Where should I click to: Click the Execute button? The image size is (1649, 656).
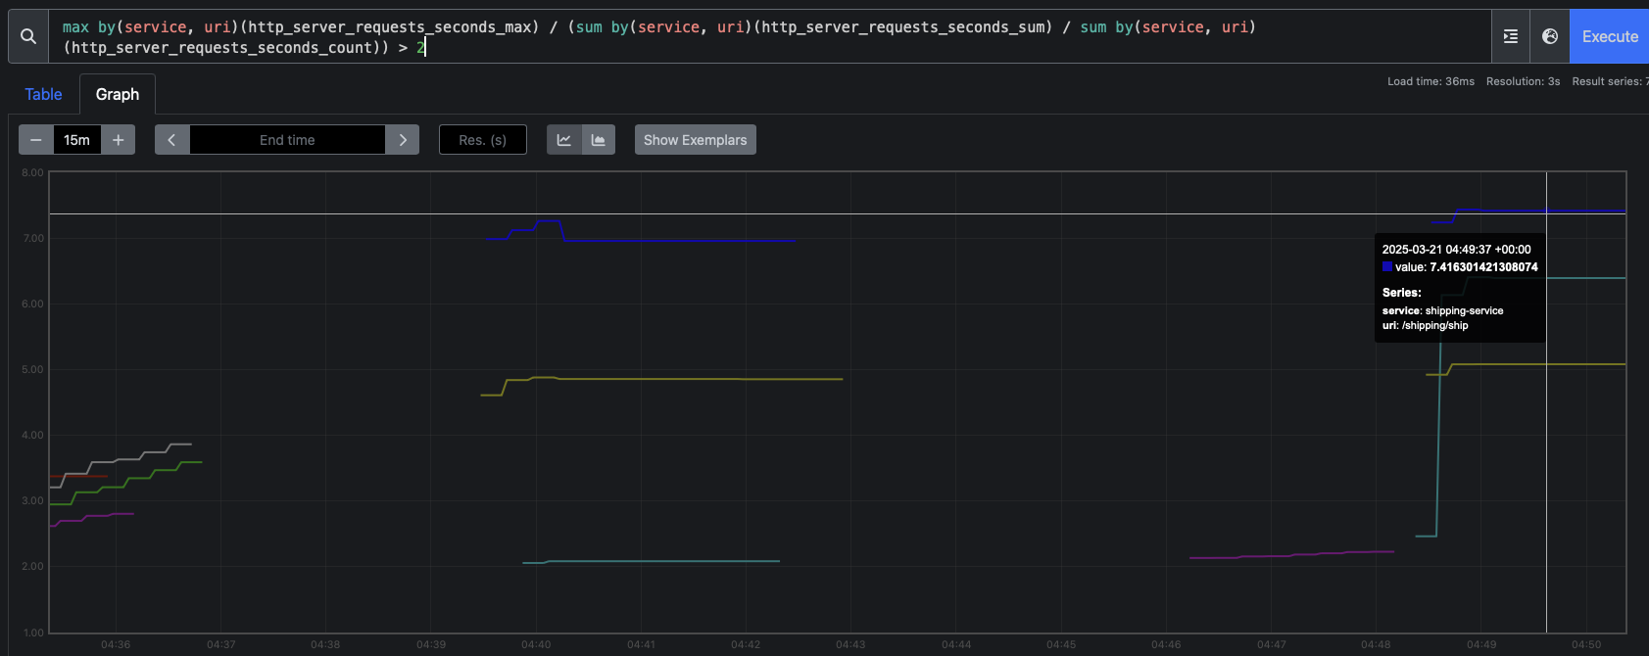pyautogui.click(x=1609, y=36)
